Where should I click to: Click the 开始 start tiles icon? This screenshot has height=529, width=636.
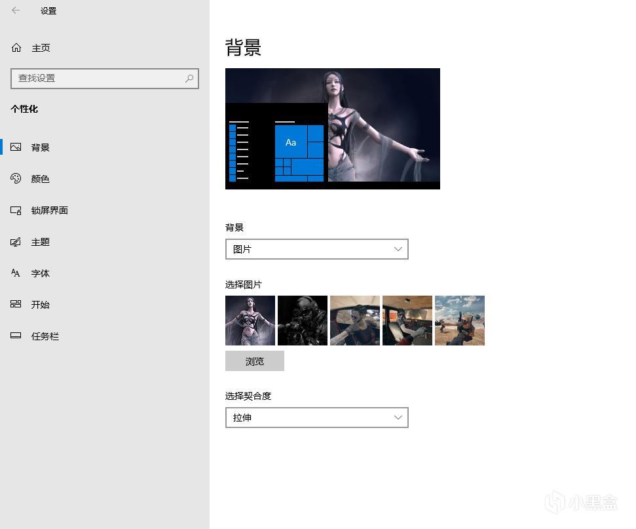16,304
